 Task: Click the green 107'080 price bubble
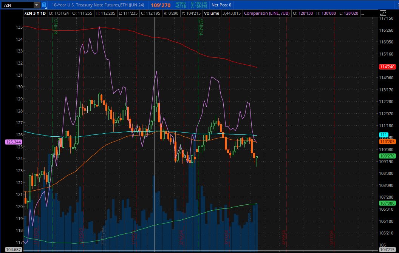(387, 203)
